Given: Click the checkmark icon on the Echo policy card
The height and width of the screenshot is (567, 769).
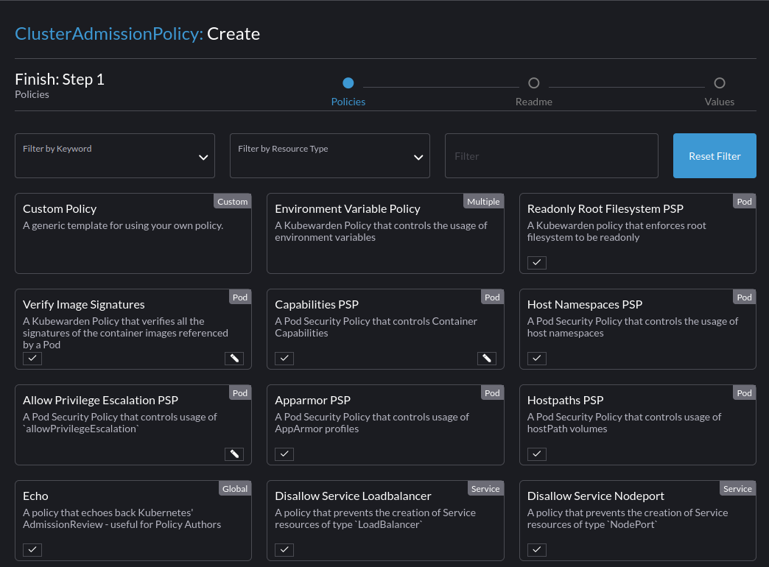Looking at the screenshot, I should coord(32,549).
